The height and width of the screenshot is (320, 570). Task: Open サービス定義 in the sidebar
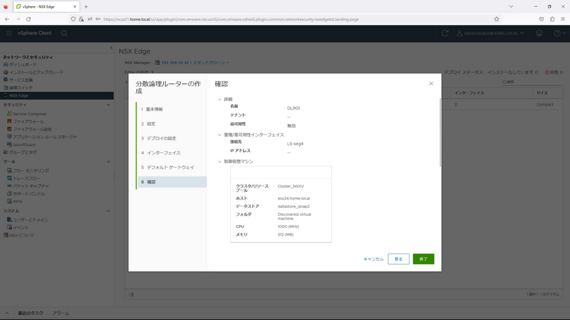21,80
